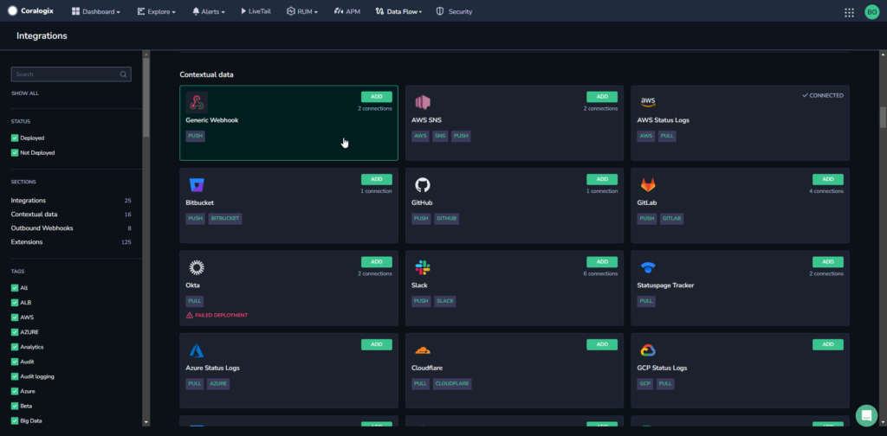This screenshot has height=436, width=887.
Task: Click the Cloudflare cloud icon
Action: click(x=423, y=350)
